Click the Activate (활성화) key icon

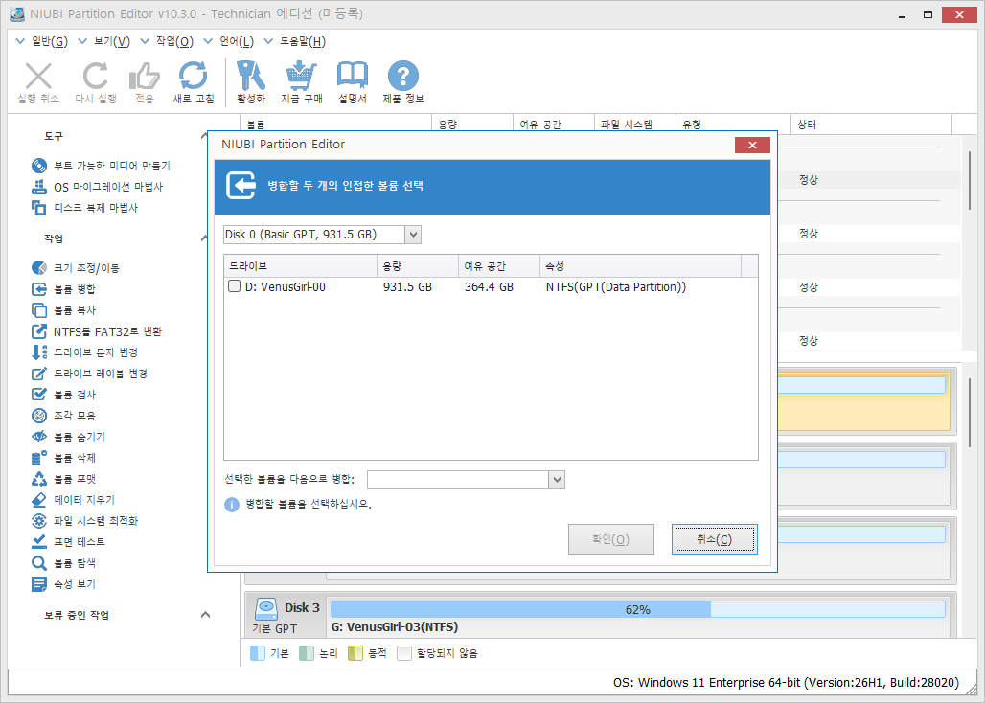tap(251, 77)
